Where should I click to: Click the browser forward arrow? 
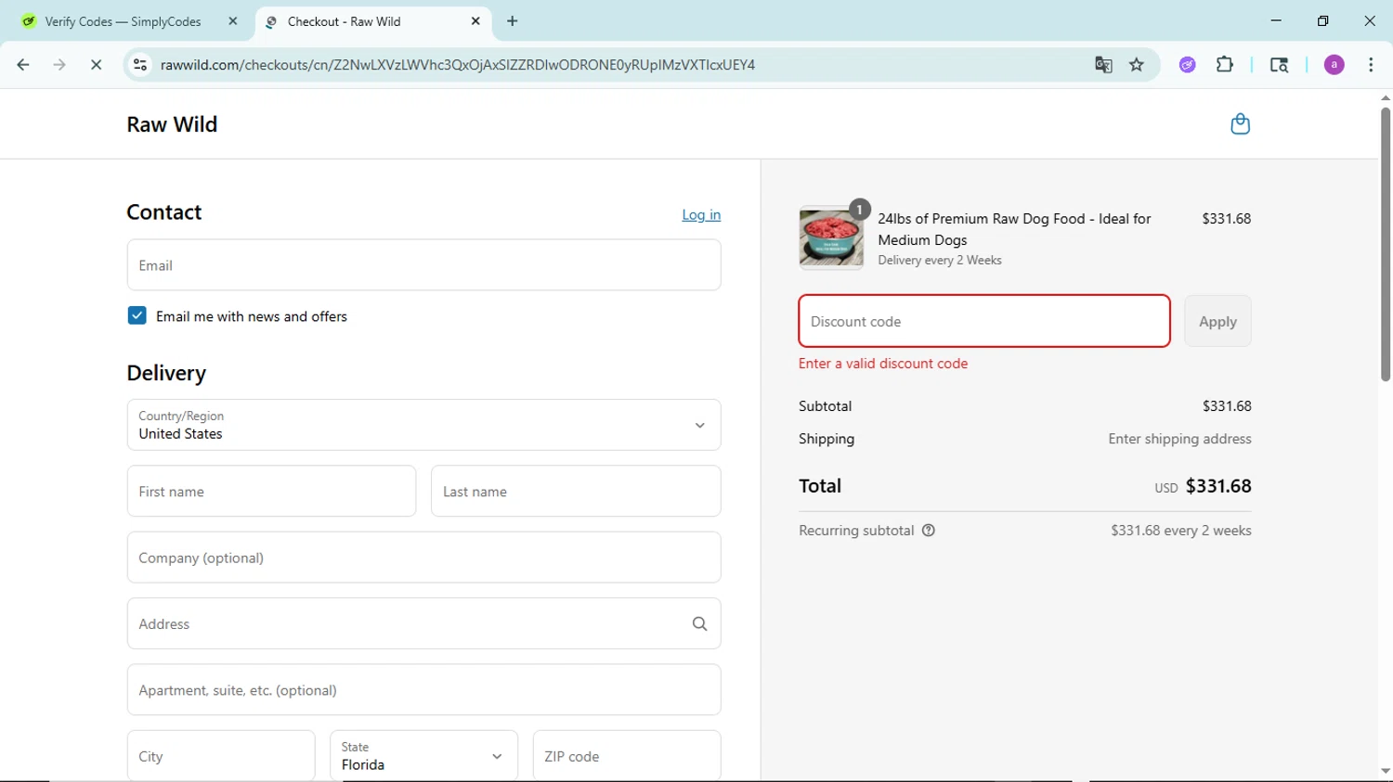coord(59,65)
